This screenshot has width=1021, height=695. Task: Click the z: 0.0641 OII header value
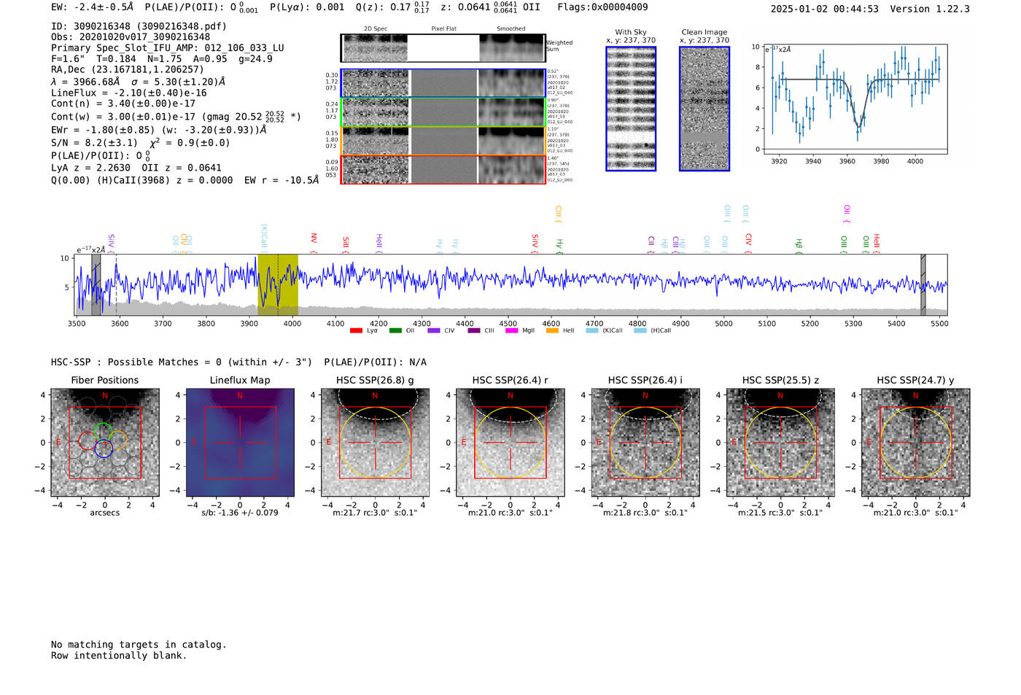coord(491,7)
